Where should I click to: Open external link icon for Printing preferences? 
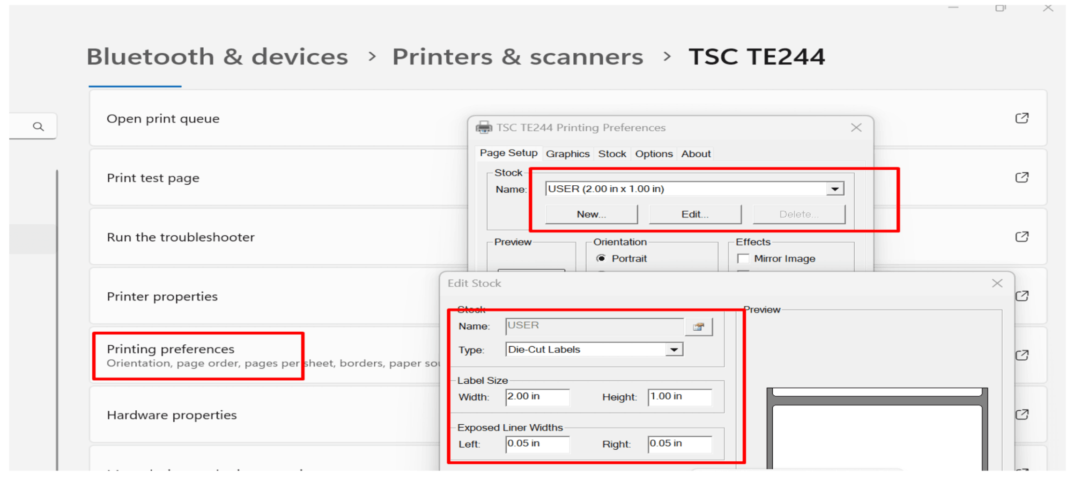1022,355
